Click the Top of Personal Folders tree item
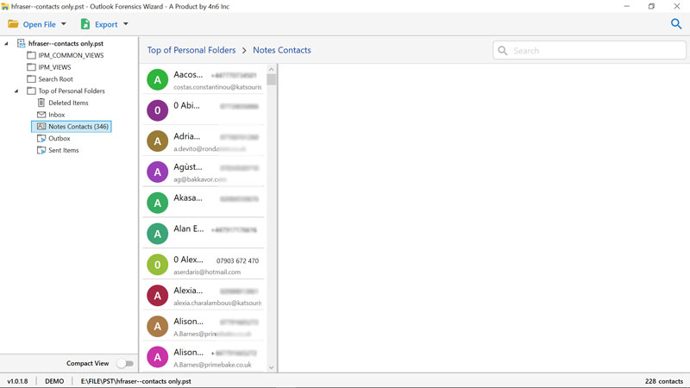This screenshot has width=690, height=388. [72, 91]
